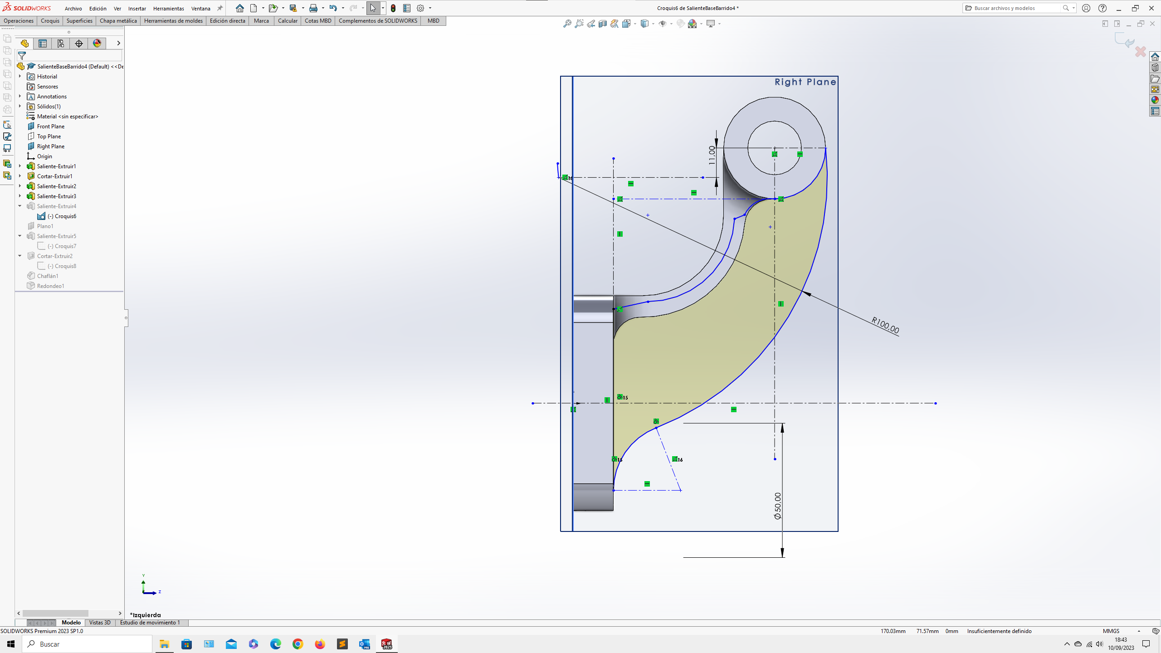Create a new document with the New icon
1161x653 pixels.
coord(254,8)
